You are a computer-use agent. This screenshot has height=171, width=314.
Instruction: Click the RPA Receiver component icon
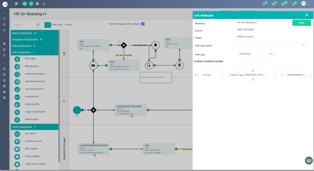click(17, 67)
